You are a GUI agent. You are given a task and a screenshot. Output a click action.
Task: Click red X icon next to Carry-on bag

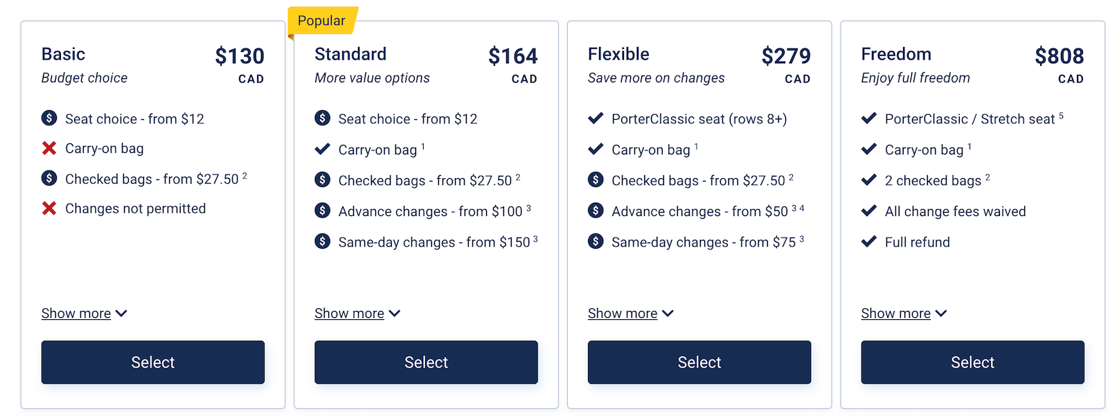[49, 148]
